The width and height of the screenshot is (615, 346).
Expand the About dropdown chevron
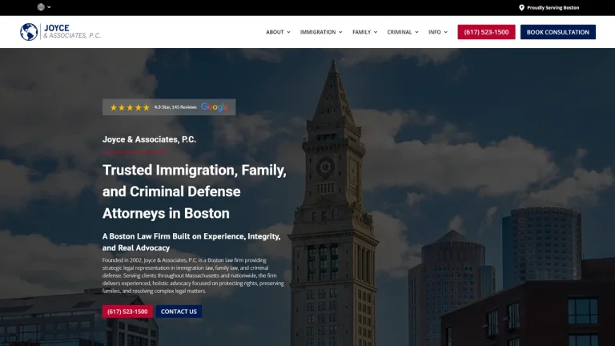click(288, 32)
